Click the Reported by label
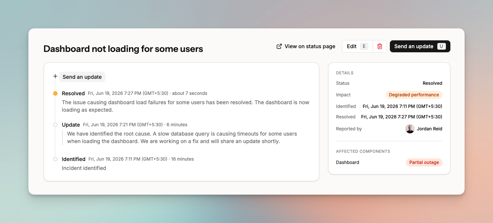 pyautogui.click(x=349, y=129)
